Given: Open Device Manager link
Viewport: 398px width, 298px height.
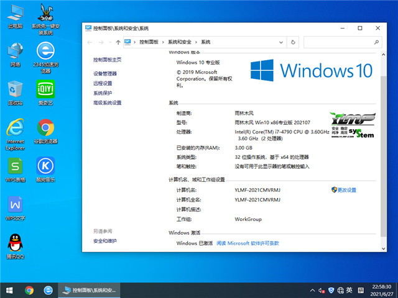Looking at the screenshot, I should tap(105, 74).
